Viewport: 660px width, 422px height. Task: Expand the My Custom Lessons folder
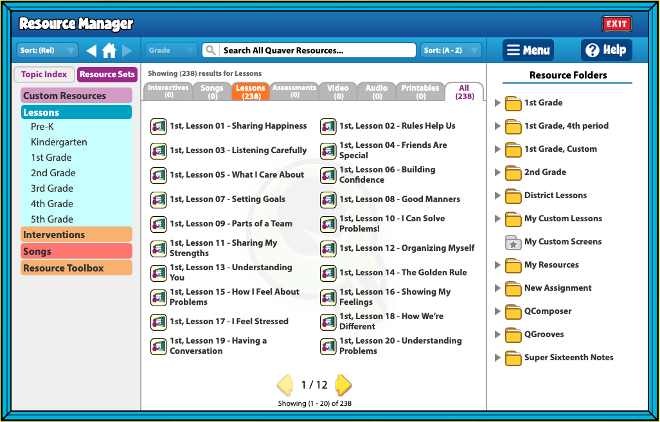pos(497,219)
